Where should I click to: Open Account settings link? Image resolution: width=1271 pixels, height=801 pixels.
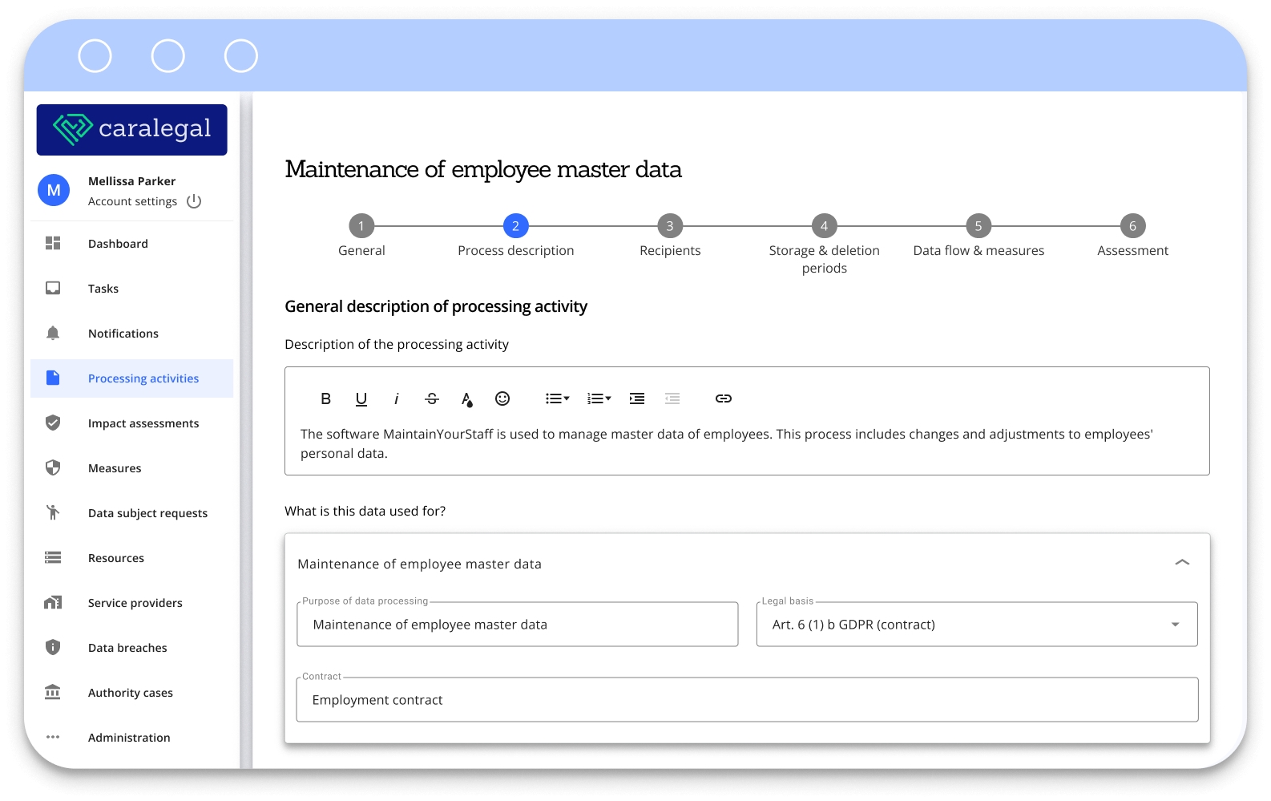point(132,201)
